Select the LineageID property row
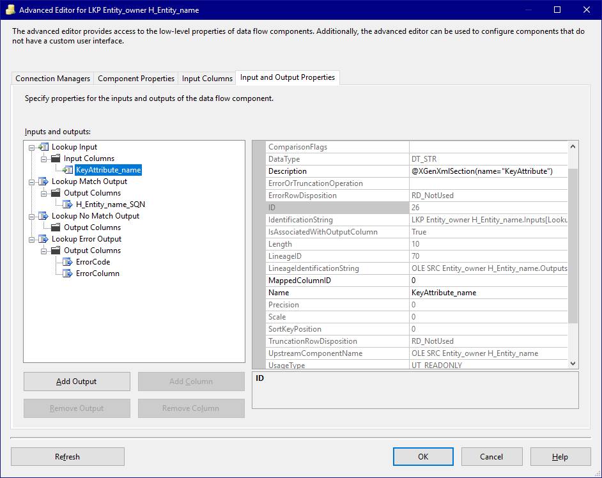Viewport: 602px width, 478px height. [417, 256]
